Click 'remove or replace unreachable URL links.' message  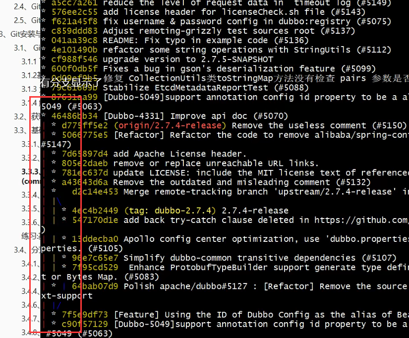click(216, 164)
